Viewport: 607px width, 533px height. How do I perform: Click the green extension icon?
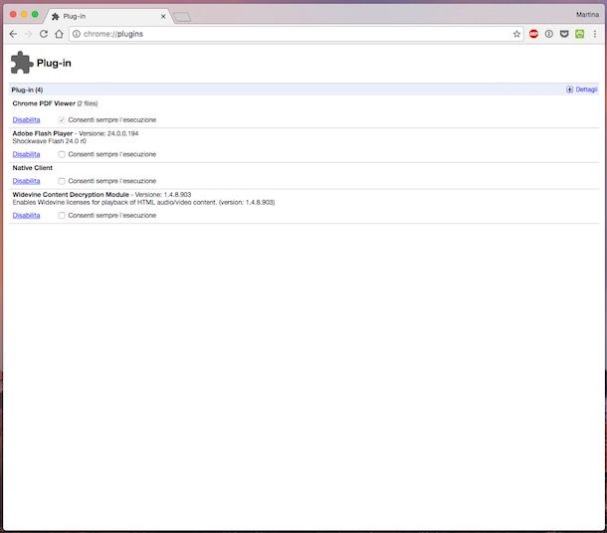579,34
